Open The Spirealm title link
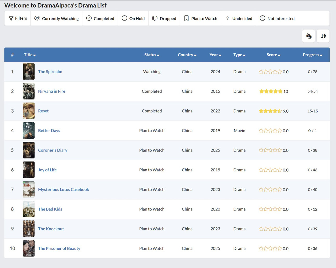 tap(50, 72)
